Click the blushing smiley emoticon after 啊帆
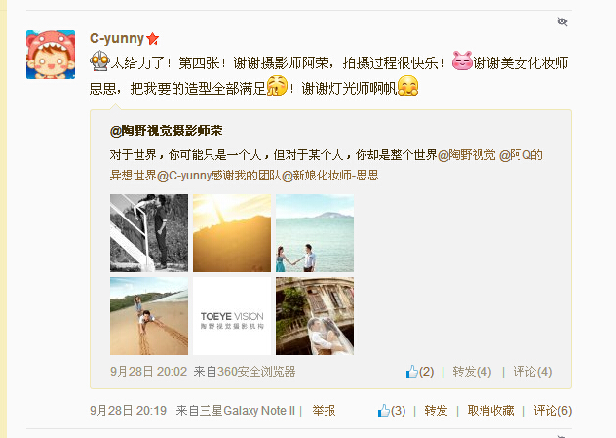 (x=407, y=86)
